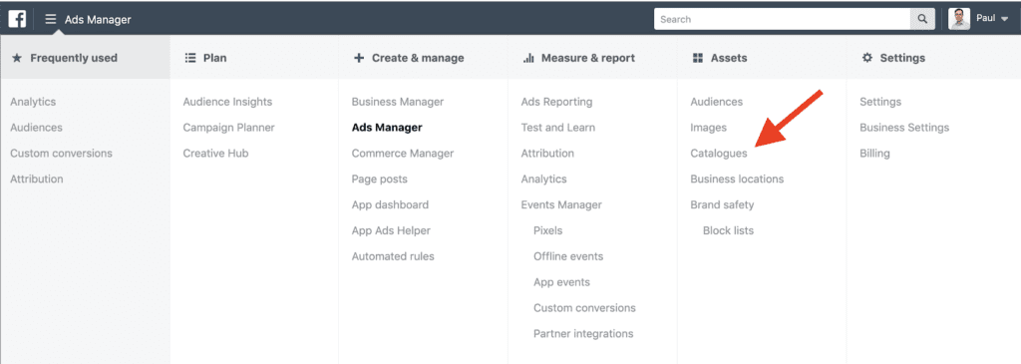
Task: Click the bar chart icon beside Measure & report
Action: click(x=528, y=58)
